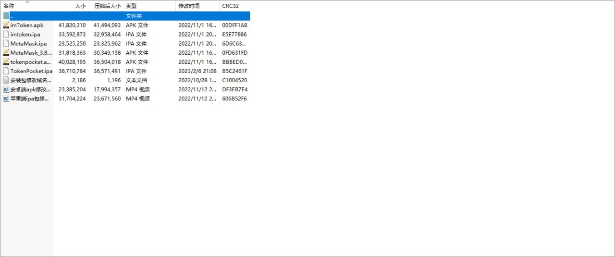Click the 安卓端apk修改 video icon

(6, 89)
